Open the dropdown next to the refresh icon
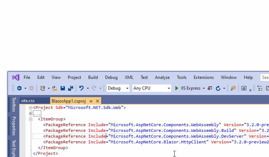The height and width of the screenshot is (157, 269). (224, 89)
